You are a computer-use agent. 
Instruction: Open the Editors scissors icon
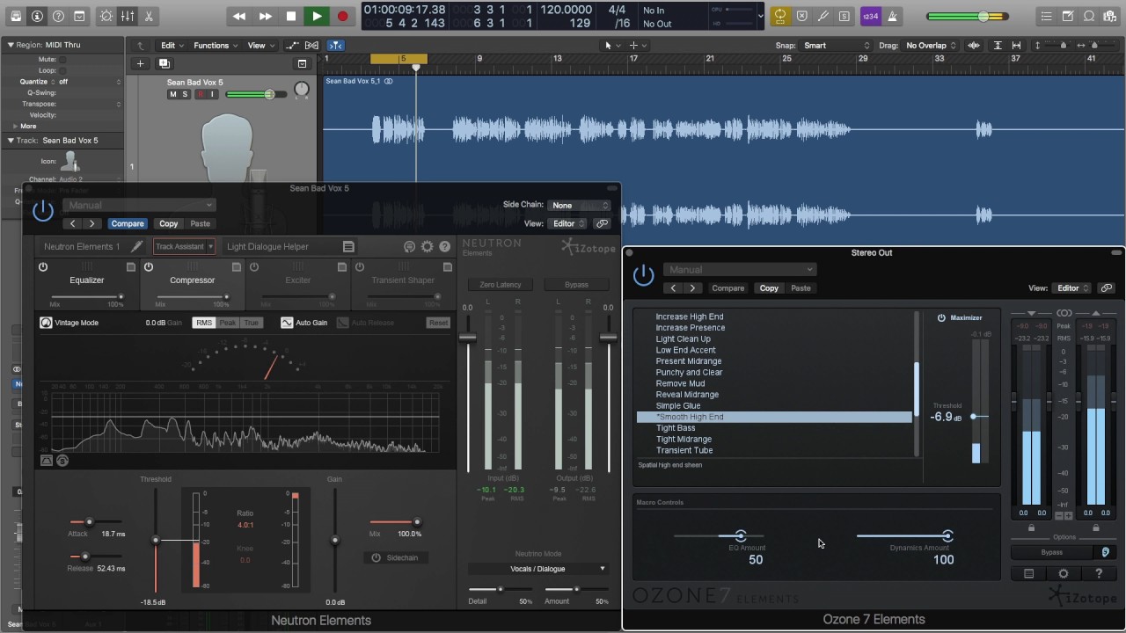149,16
